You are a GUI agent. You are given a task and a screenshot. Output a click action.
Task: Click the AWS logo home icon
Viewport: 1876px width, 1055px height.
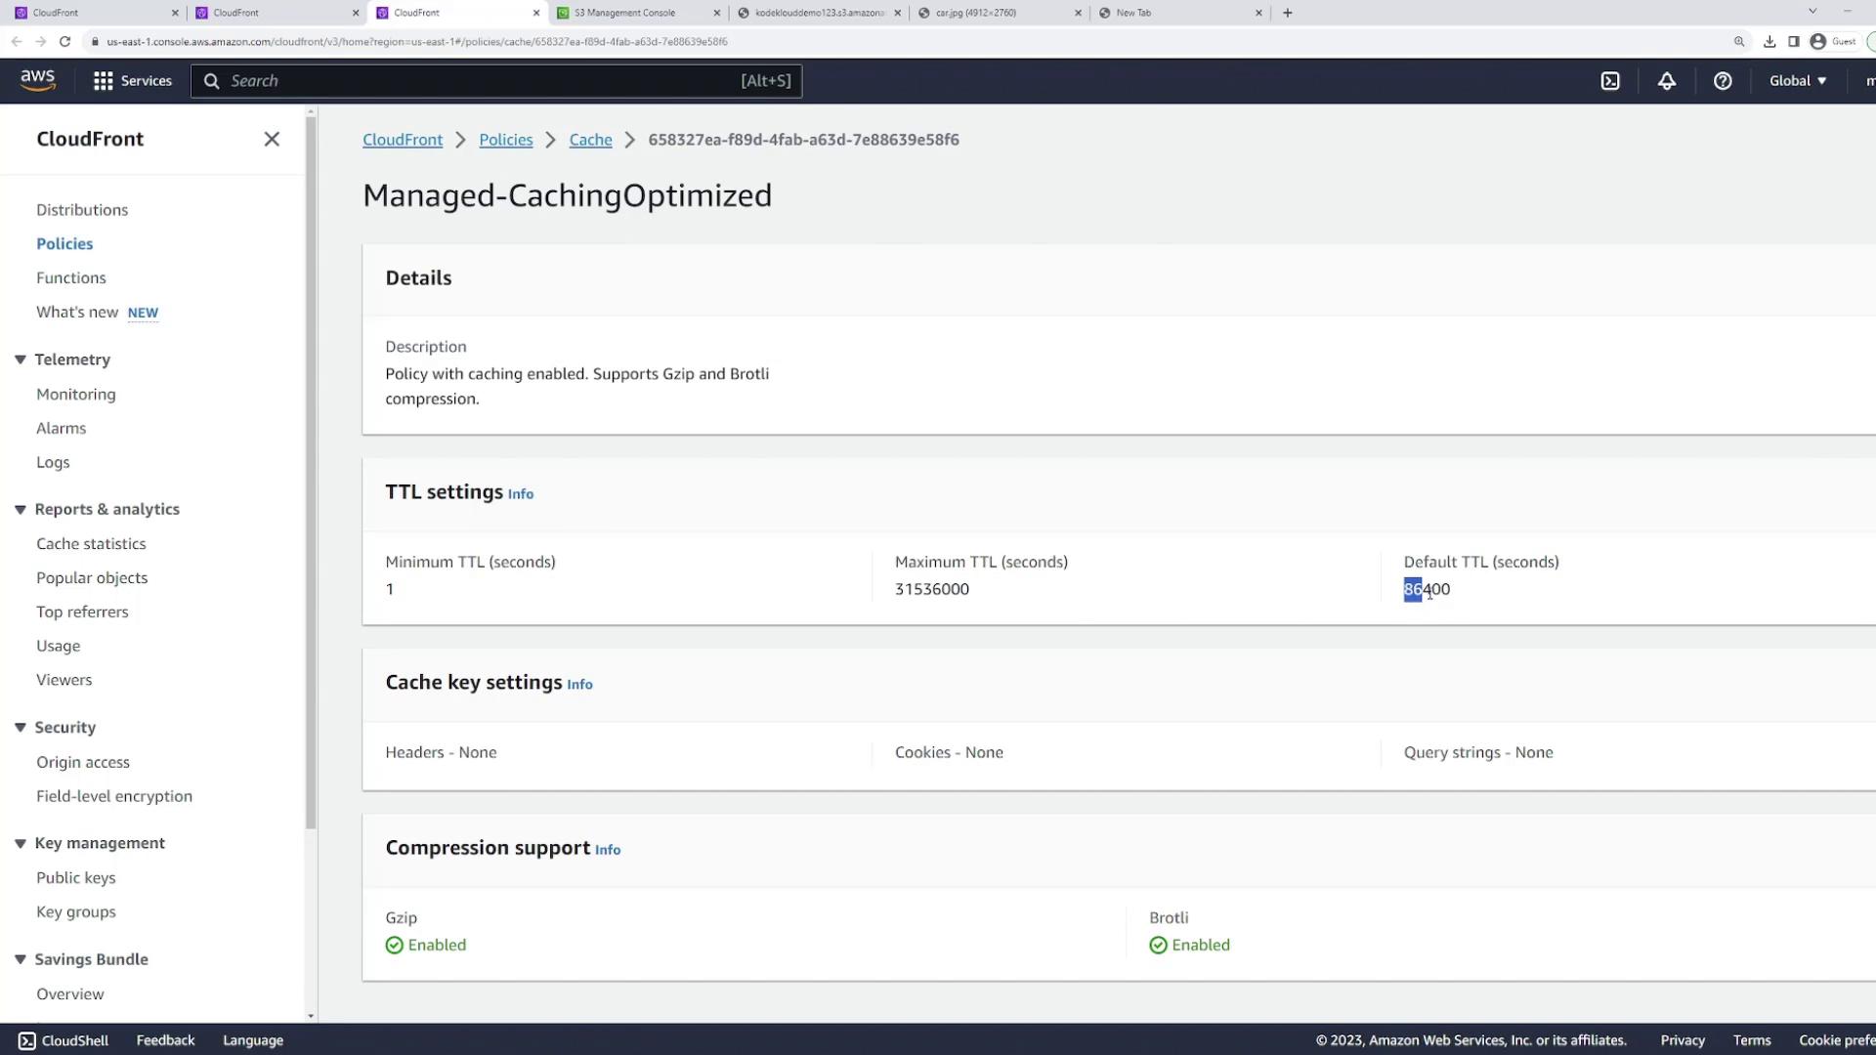pos(37,80)
